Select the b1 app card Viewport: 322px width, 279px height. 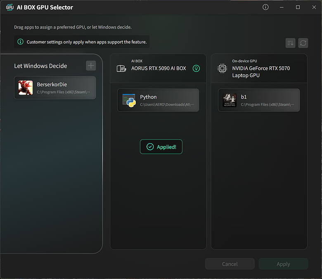(259, 100)
